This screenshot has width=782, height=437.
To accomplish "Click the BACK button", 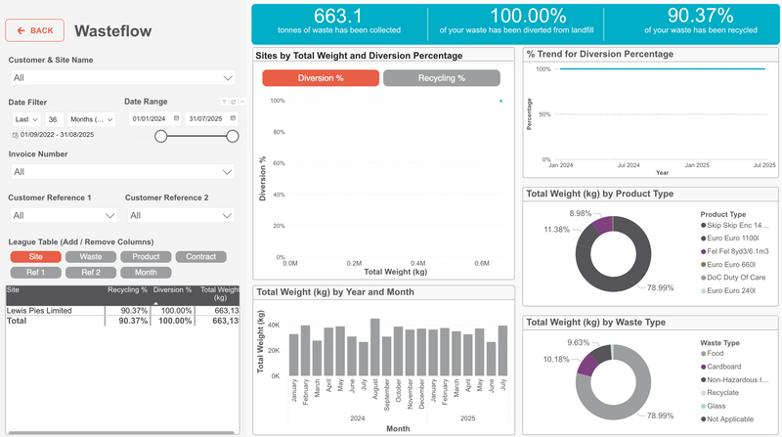I will pos(35,30).
